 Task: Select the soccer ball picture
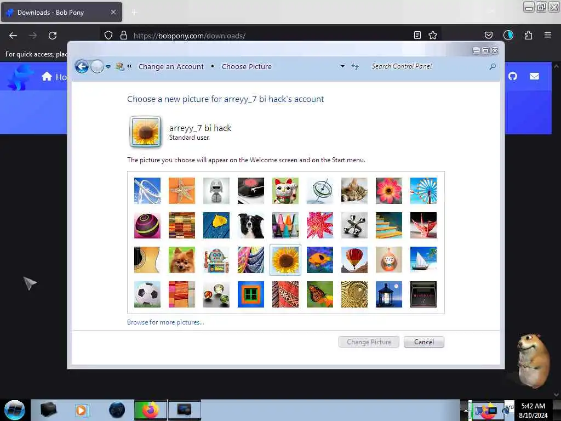[x=147, y=294]
